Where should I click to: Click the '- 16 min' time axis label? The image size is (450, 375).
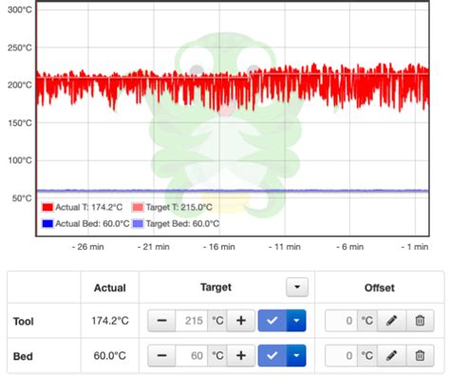pyautogui.click(x=219, y=247)
